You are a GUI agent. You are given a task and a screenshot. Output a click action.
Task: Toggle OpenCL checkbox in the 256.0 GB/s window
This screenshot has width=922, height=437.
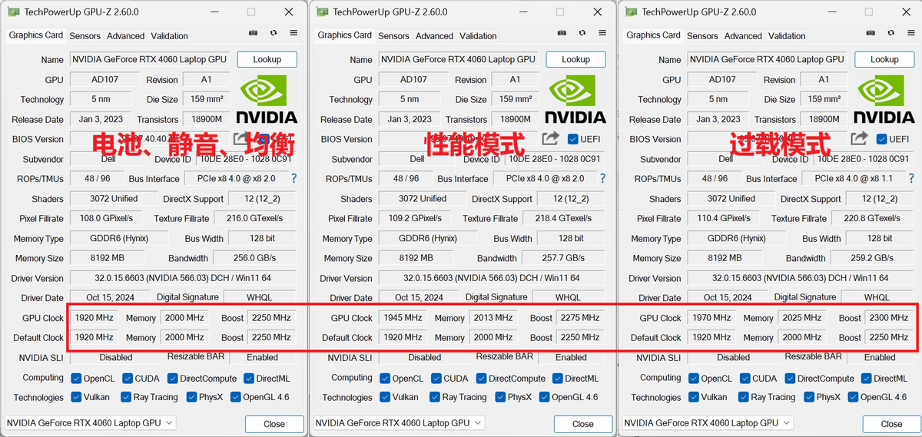[x=76, y=378]
